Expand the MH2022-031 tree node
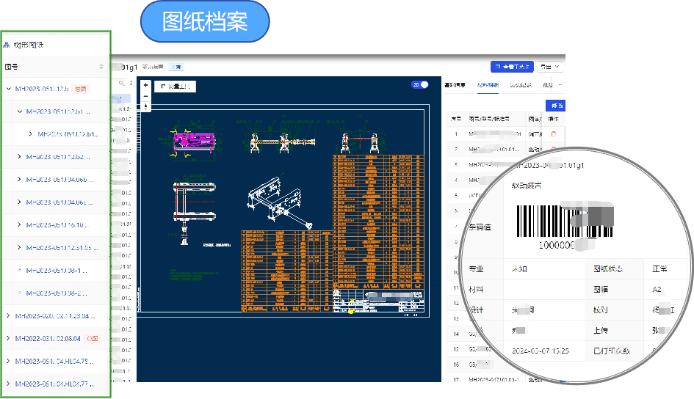This screenshot has width=694, height=399. (8, 339)
